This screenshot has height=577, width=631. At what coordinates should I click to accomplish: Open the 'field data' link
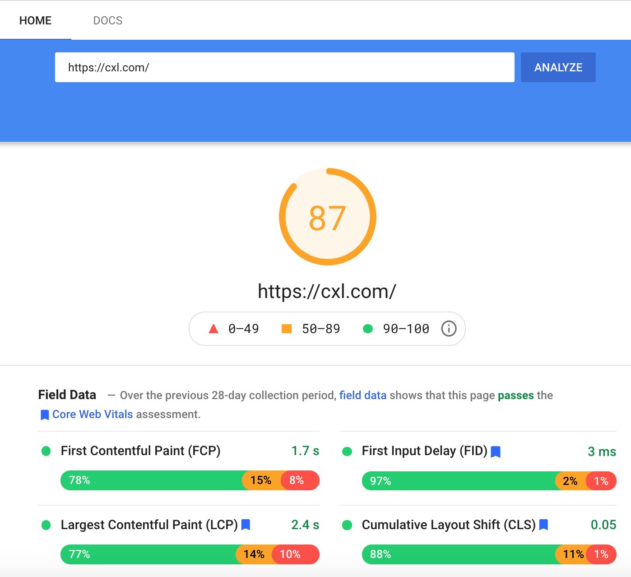click(x=363, y=395)
